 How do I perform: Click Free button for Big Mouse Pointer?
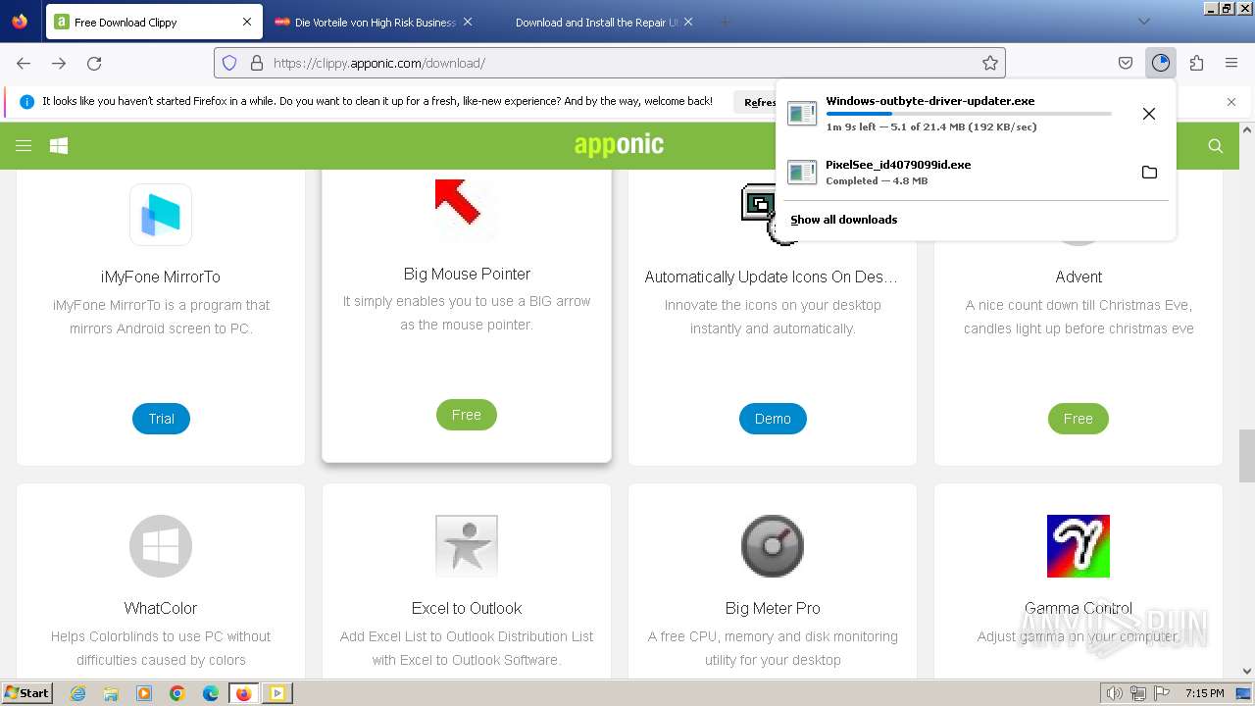tap(467, 415)
